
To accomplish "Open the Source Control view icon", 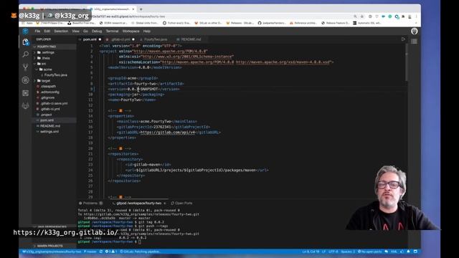I will pos(26,67).
